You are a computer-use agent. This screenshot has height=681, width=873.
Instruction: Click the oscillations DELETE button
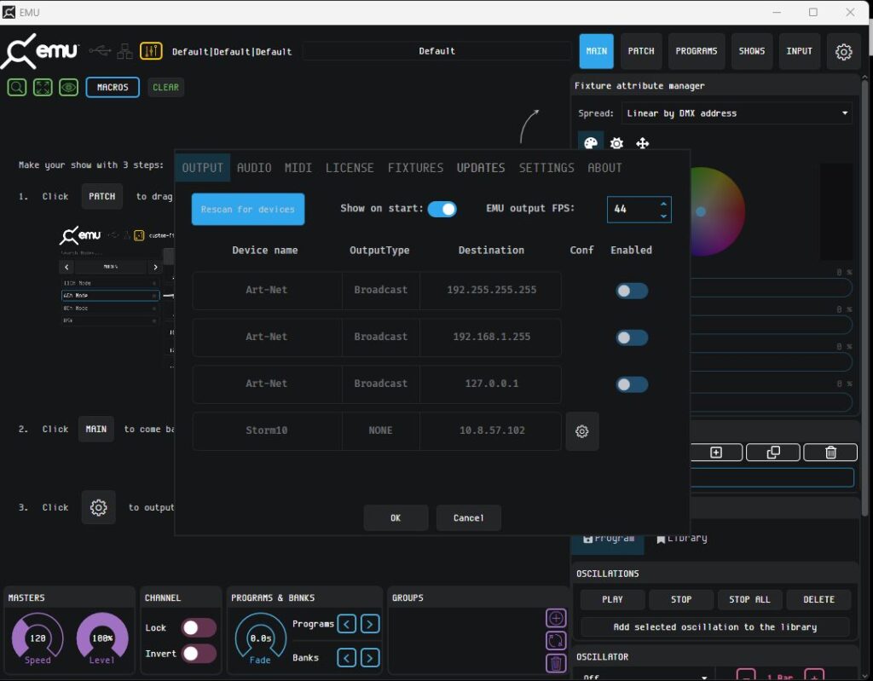[818, 600]
